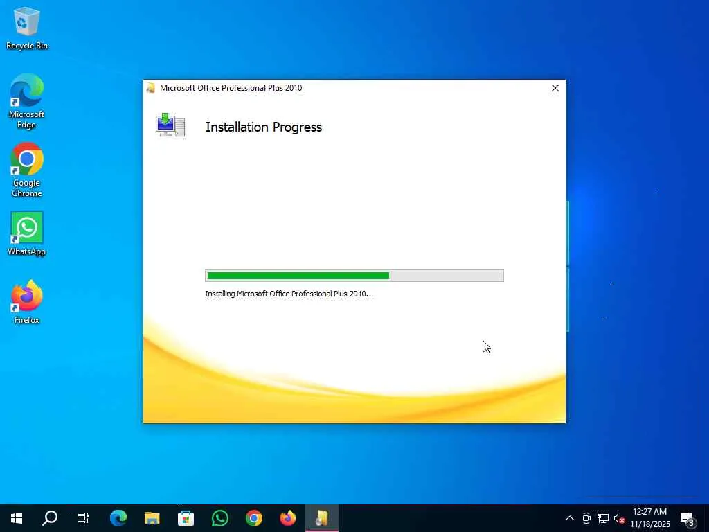Open the clock showing 12:27 AM
The width and height of the screenshot is (709, 532).
(x=650, y=518)
